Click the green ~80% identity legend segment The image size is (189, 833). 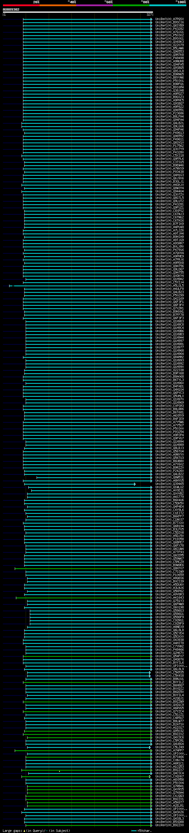point(131,5)
